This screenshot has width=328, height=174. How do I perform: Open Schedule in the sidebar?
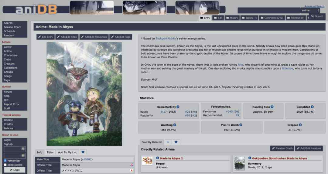(x=10, y=31)
